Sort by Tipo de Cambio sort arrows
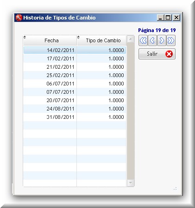 coord(78,37)
